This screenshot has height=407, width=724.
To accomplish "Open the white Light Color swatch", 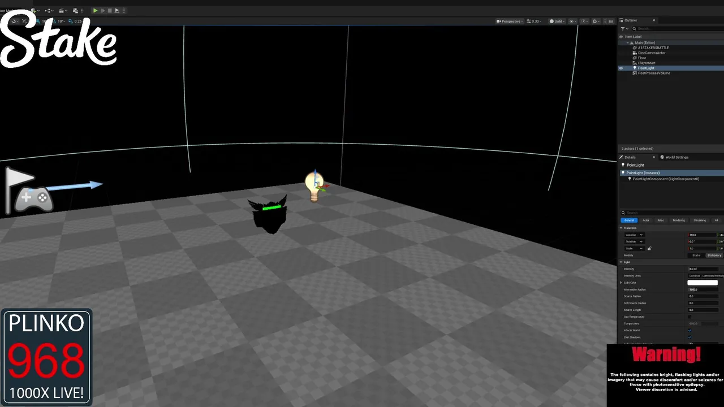I will tap(703, 283).
